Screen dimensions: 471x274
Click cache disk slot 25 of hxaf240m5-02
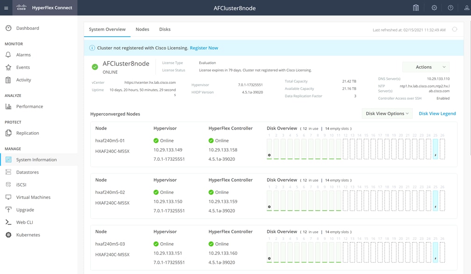pos(435,201)
